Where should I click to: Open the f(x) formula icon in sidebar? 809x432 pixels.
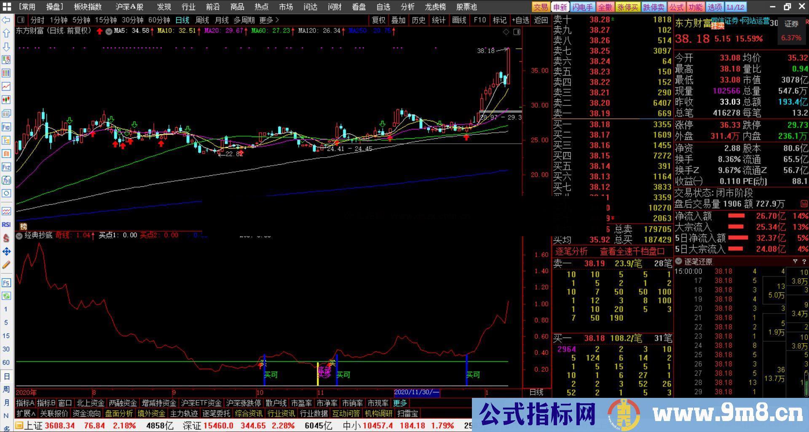click(x=6, y=180)
